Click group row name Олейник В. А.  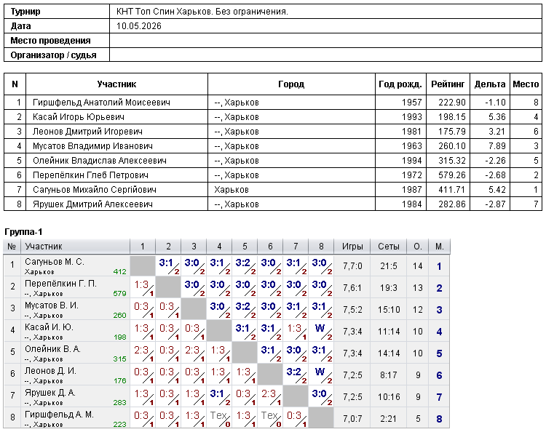(x=52, y=349)
